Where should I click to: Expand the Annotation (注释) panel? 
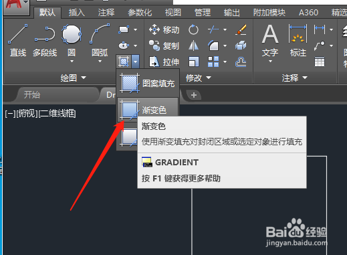tap(294, 78)
